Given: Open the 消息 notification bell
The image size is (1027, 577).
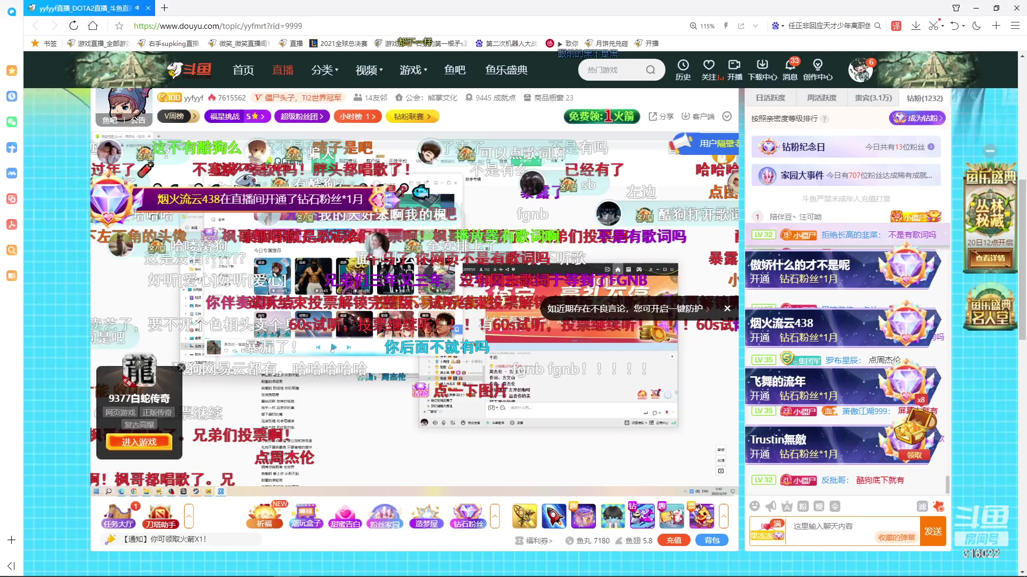Looking at the screenshot, I should [x=790, y=69].
